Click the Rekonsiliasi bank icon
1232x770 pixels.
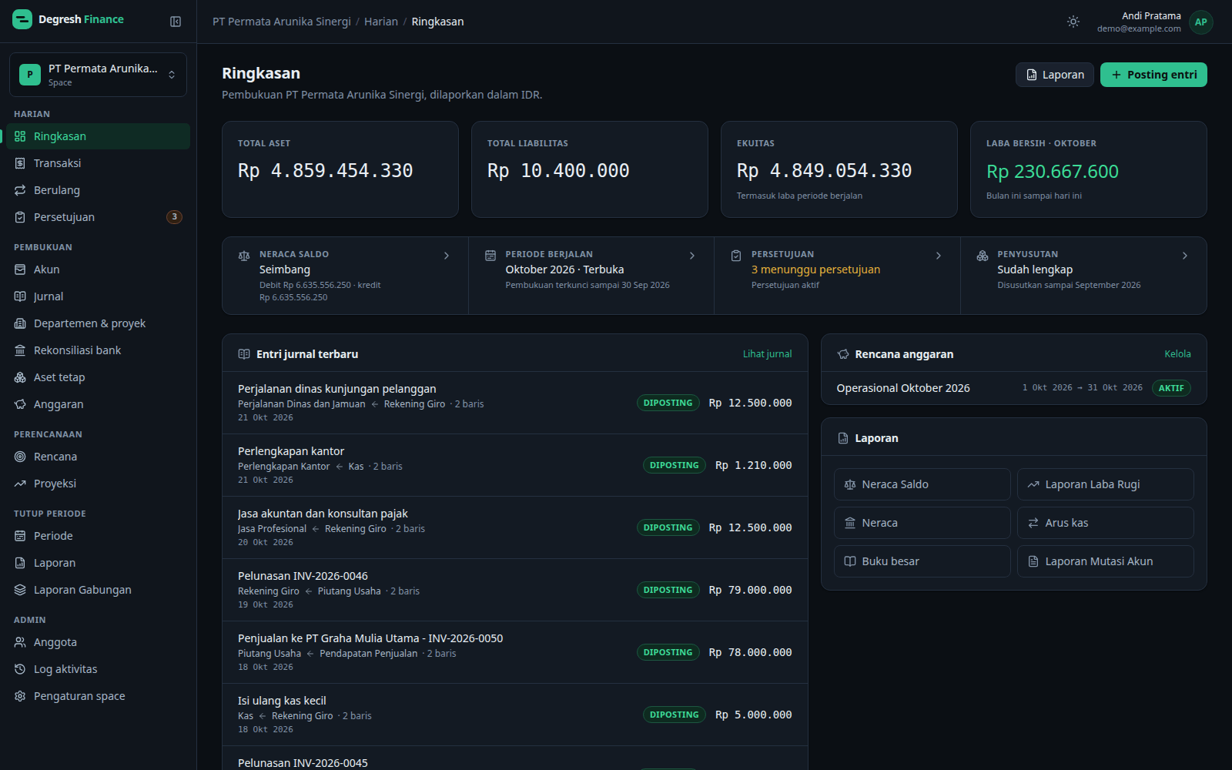point(20,350)
